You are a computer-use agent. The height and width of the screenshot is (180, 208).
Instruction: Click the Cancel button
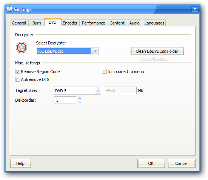tap(182, 163)
